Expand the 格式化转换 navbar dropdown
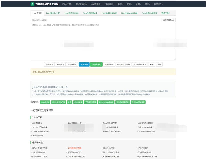 pyautogui.click(x=82, y=4)
